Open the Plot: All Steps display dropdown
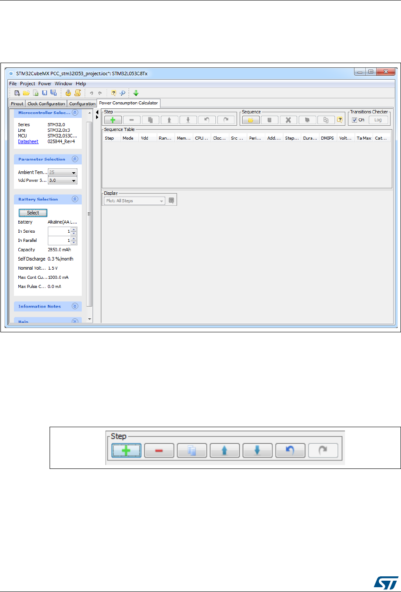Image resolution: width=401 pixels, height=592 pixels. coord(135,201)
